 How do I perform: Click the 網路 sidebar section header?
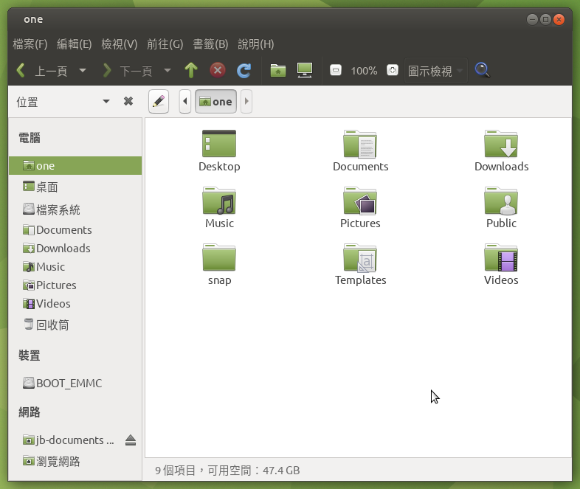(x=30, y=412)
